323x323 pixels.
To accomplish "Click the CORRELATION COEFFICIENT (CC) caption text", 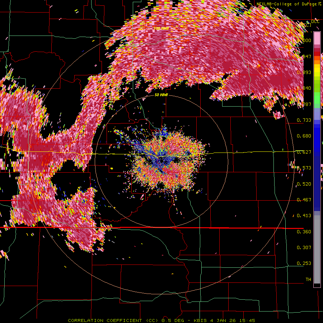I will [x=113, y=320].
